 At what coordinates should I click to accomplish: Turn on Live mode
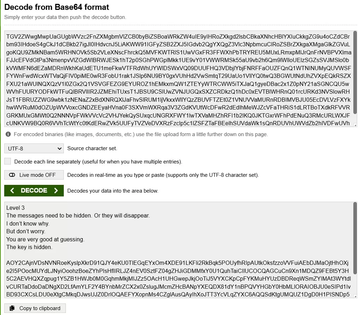pos(34,175)
